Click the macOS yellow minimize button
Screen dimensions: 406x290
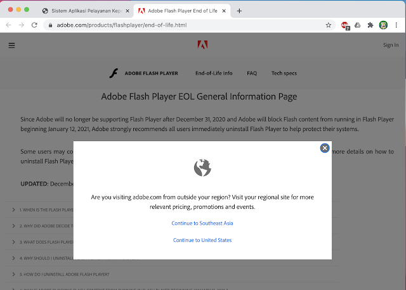click(x=18, y=9)
